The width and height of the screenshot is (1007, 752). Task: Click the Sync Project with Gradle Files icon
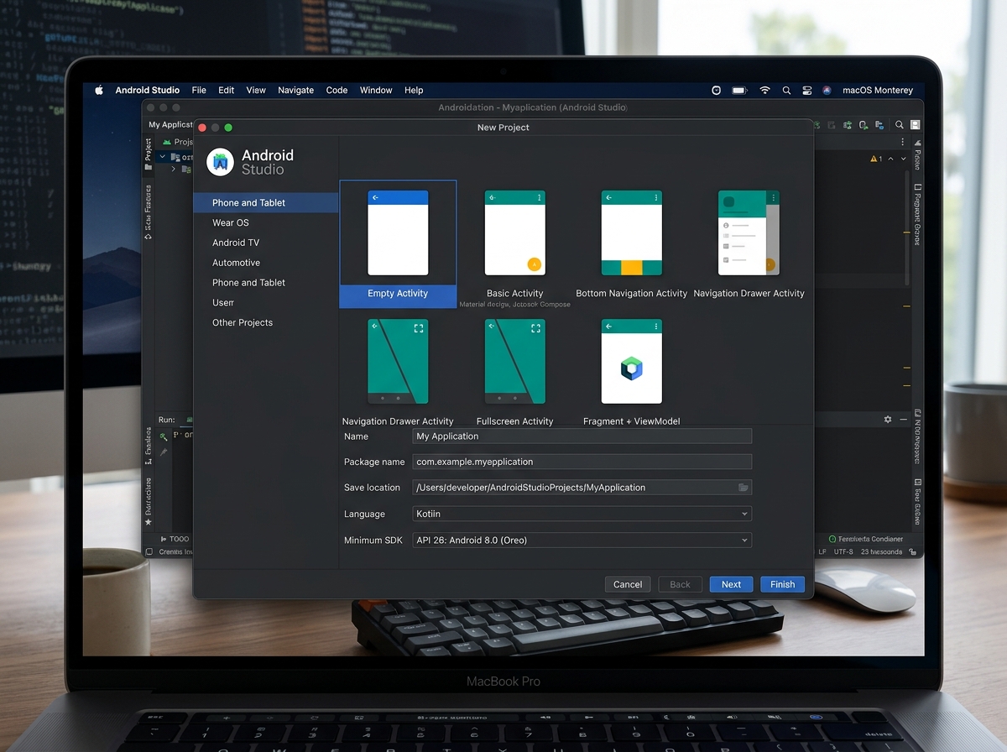click(x=817, y=124)
